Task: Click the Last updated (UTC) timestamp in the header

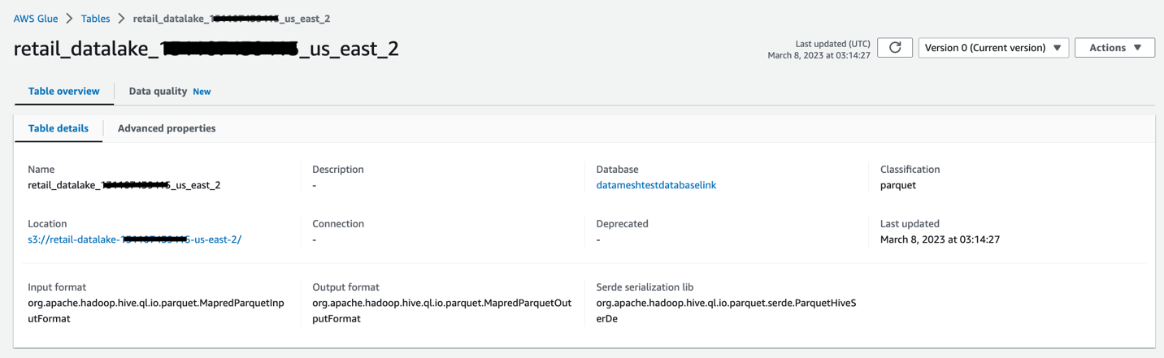Action: (x=819, y=55)
